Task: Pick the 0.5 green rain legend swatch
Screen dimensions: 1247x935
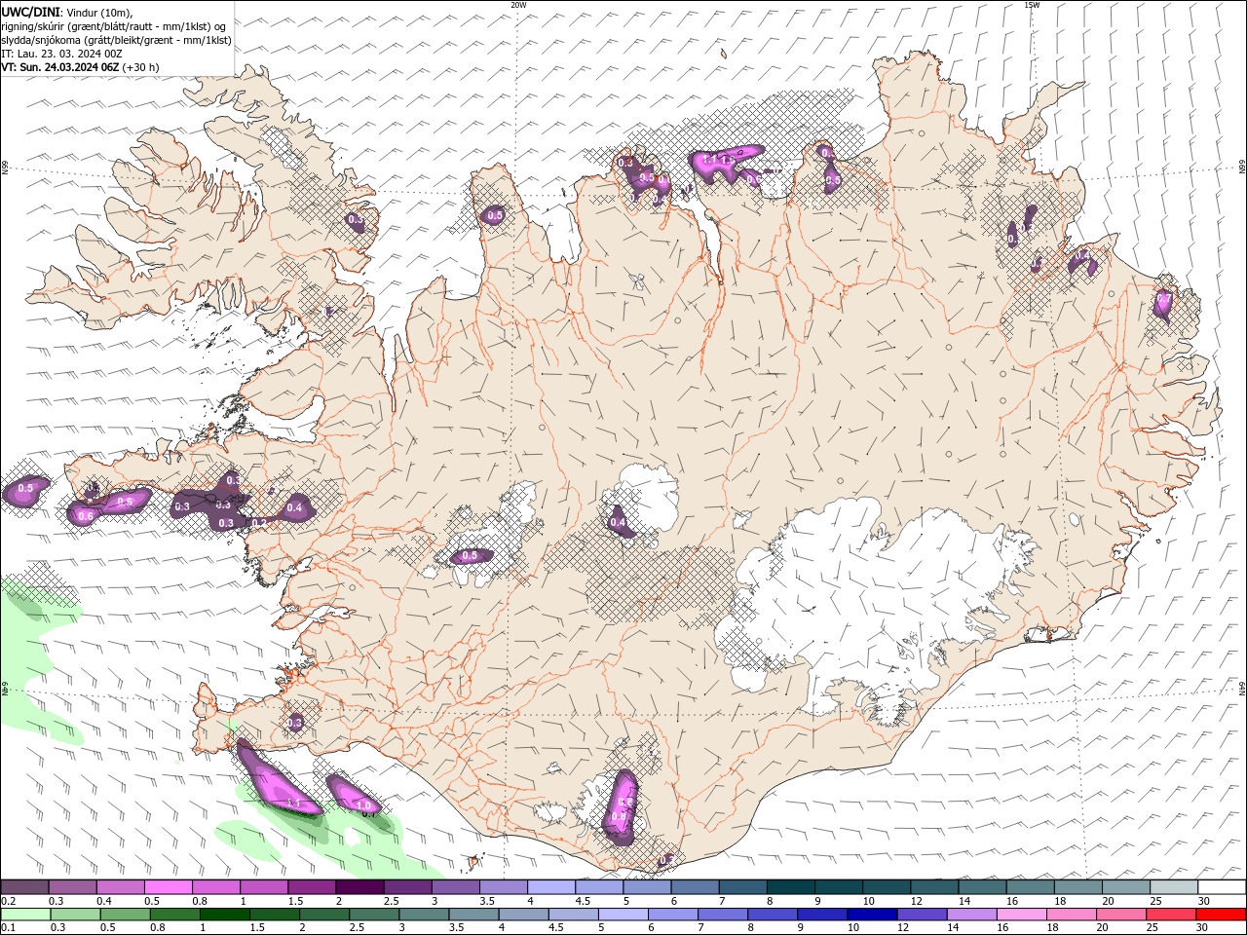Action: (x=125, y=915)
